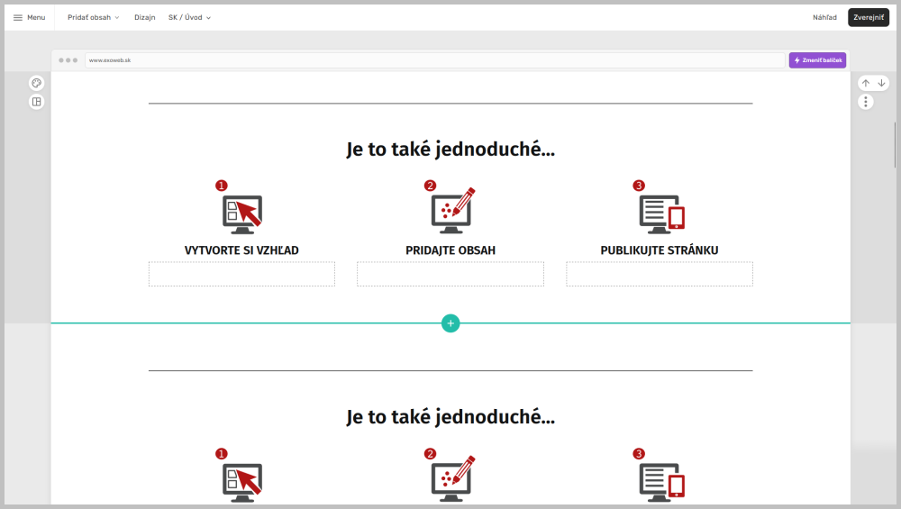Screen dimensions: 901x509
Task: Click the section background palette icon
Action: (37, 83)
